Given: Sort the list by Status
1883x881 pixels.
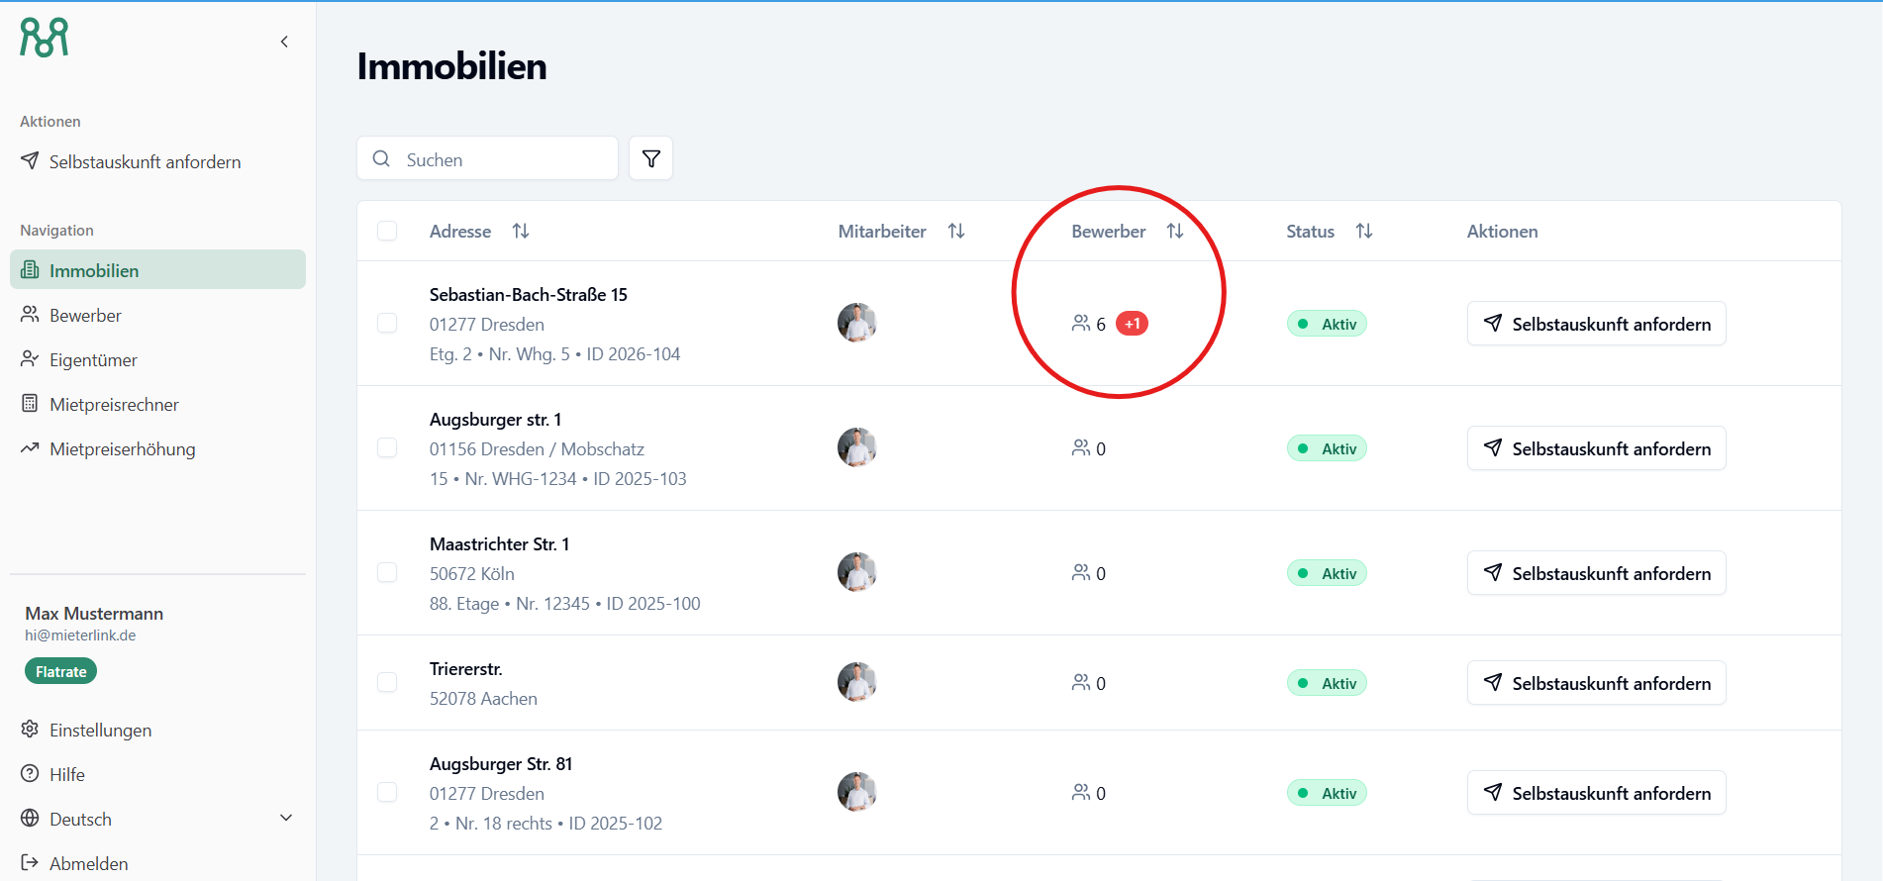Looking at the screenshot, I should pos(1364,231).
